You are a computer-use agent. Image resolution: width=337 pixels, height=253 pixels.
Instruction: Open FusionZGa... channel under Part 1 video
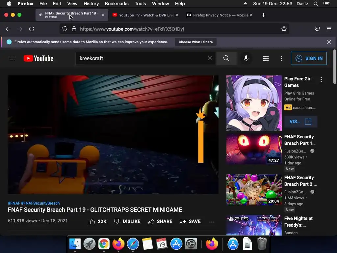coord(295,151)
